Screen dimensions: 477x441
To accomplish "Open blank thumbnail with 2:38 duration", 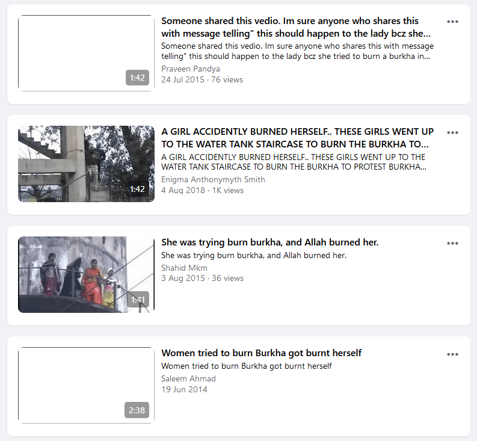I will pyautogui.click(x=86, y=385).
